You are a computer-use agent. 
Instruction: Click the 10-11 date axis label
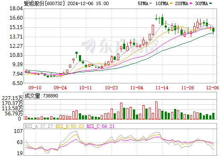tap(85, 88)
